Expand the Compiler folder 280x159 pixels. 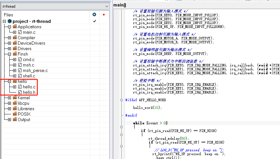point(9,38)
